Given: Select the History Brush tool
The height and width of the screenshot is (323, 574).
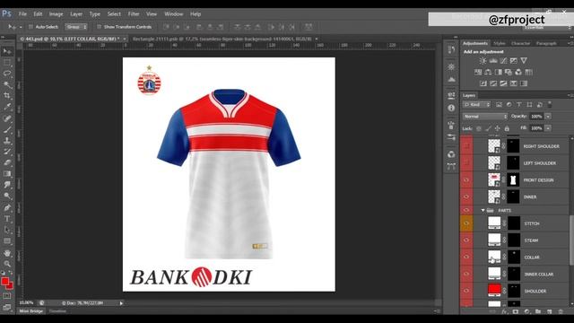Looking at the screenshot, I should click(x=7, y=152).
